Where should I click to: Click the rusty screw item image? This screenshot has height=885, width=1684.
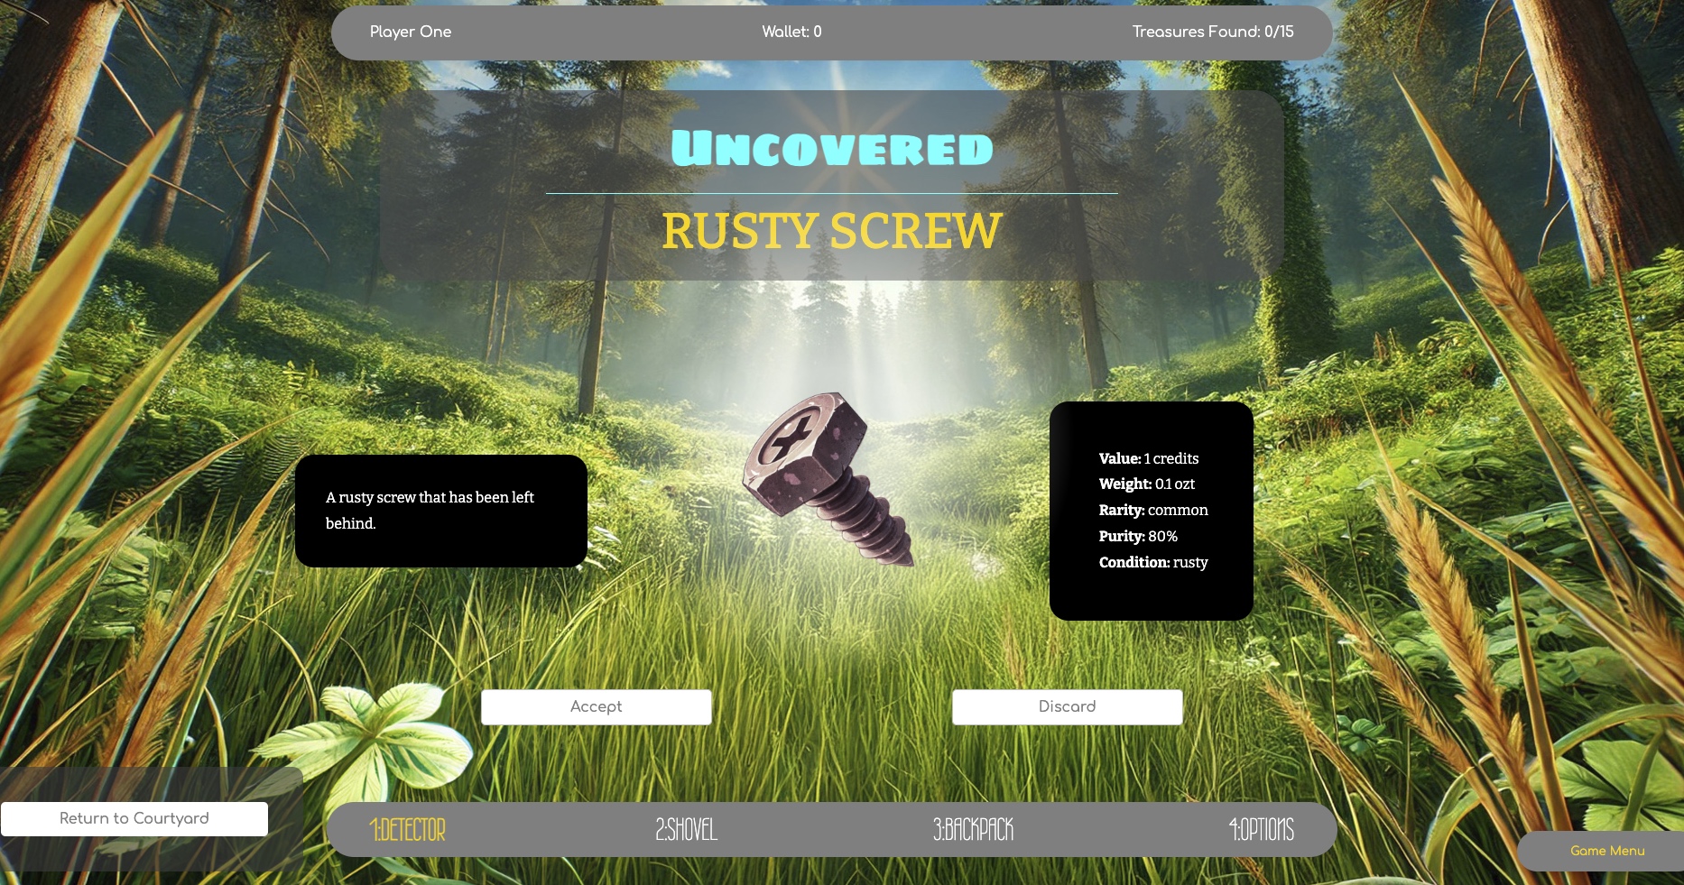tap(829, 479)
